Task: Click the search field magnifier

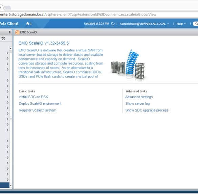Action: coord(196,24)
